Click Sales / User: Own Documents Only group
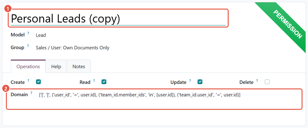 pos(72,48)
